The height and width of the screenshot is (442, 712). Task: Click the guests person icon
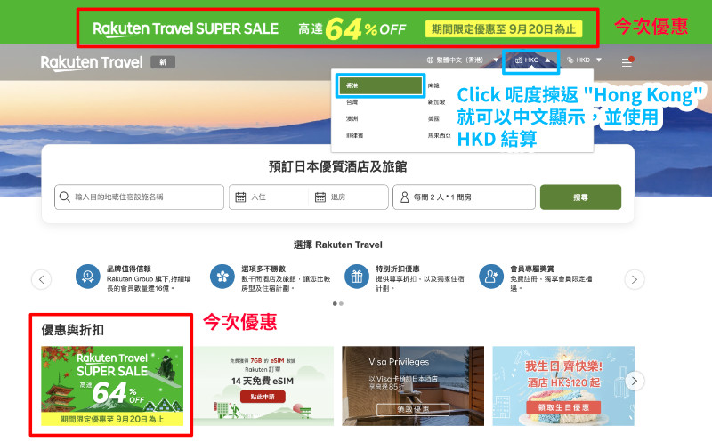404,197
